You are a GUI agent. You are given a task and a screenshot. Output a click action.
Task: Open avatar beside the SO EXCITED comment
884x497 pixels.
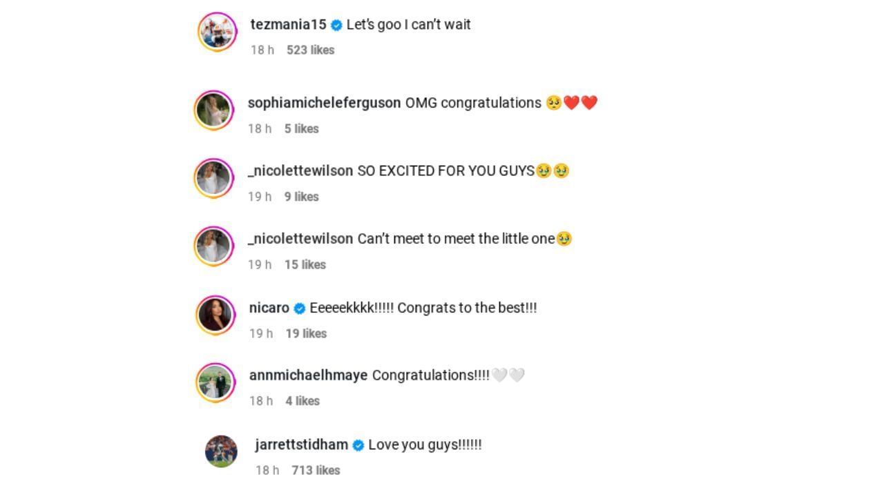(214, 179)
